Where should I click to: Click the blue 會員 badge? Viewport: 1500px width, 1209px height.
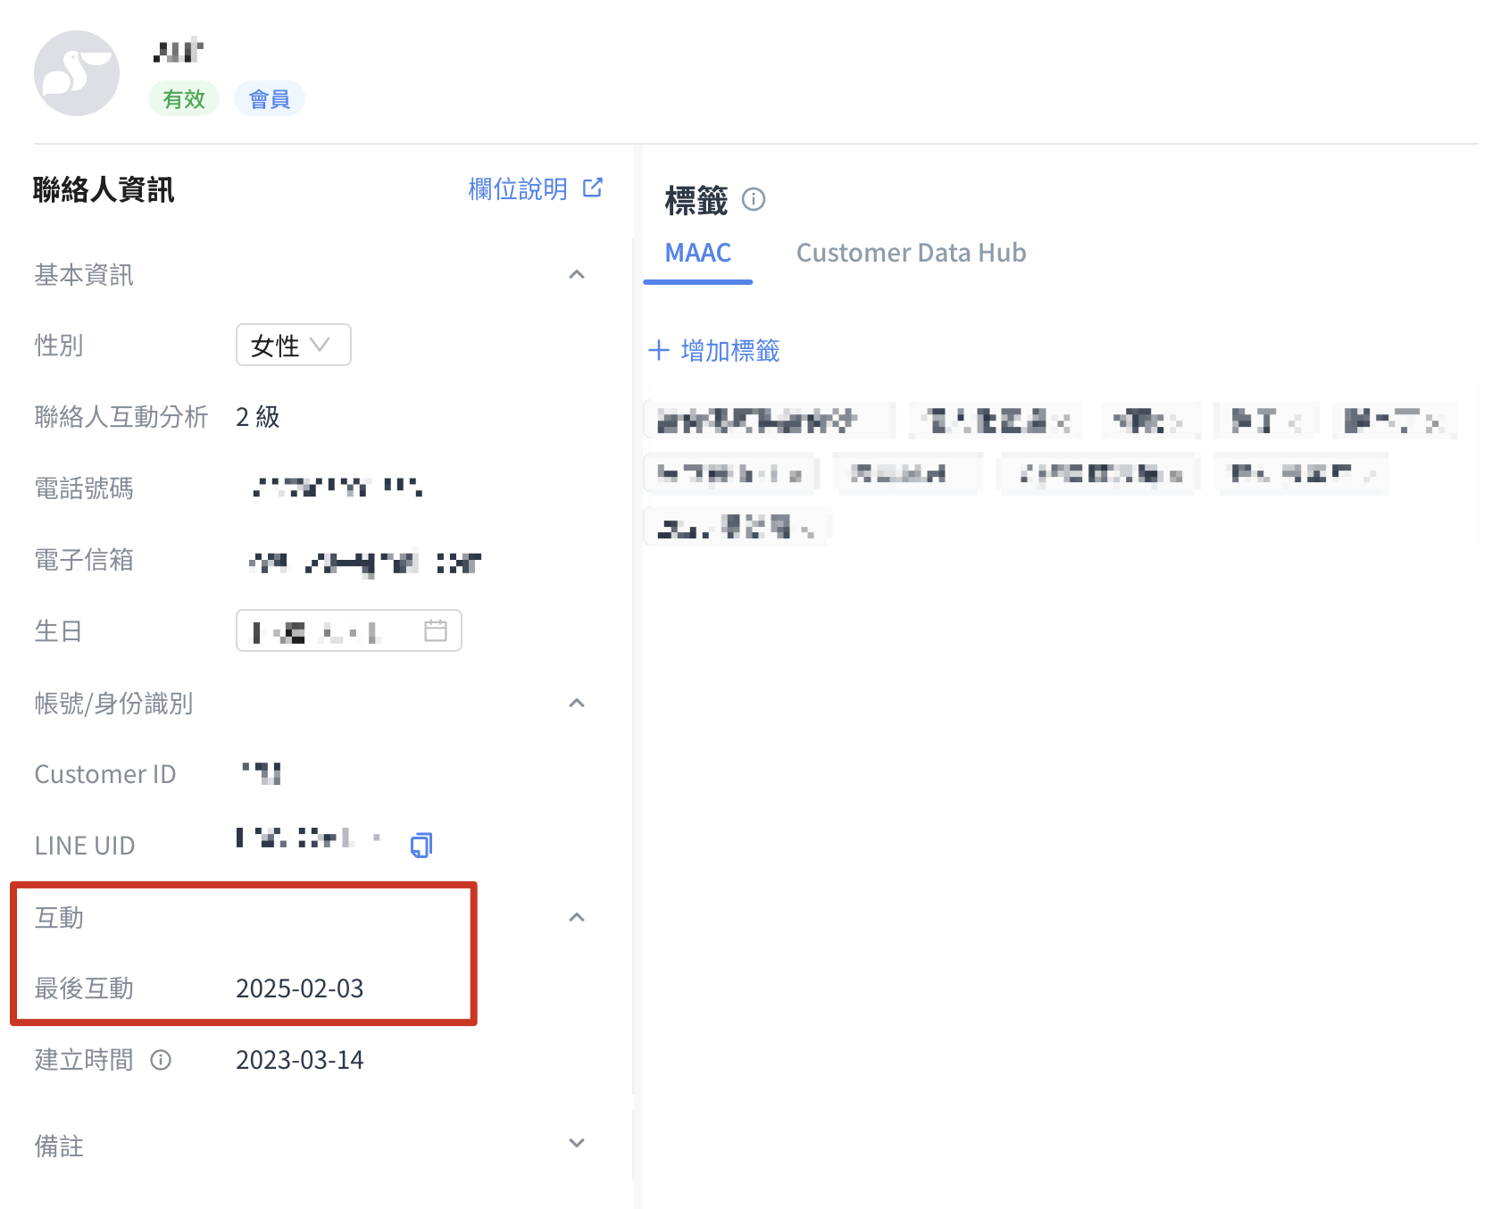click(269, 98)
